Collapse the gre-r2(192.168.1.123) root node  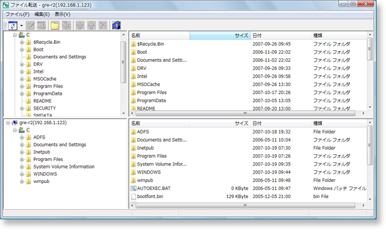[8, 123]
